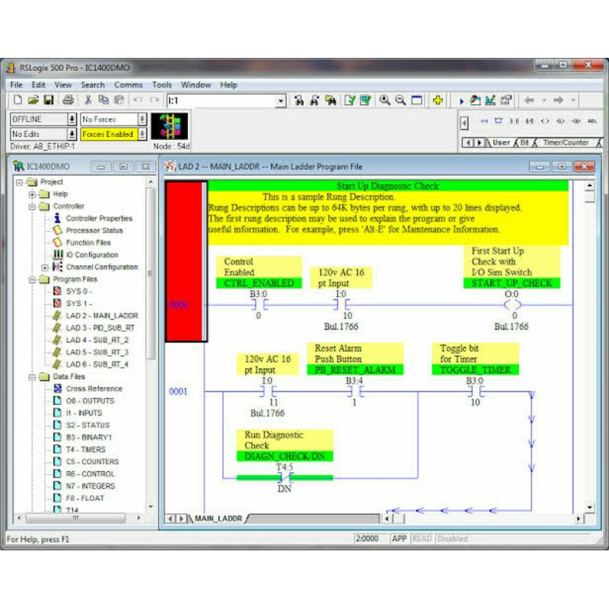Click the Open file folder icon

(x=33, y=100)
